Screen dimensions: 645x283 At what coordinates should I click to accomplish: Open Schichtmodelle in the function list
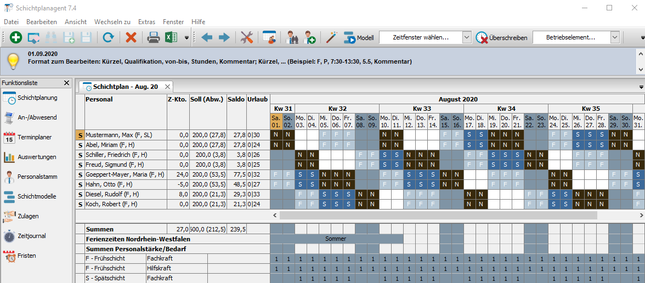tap(29, 196)
